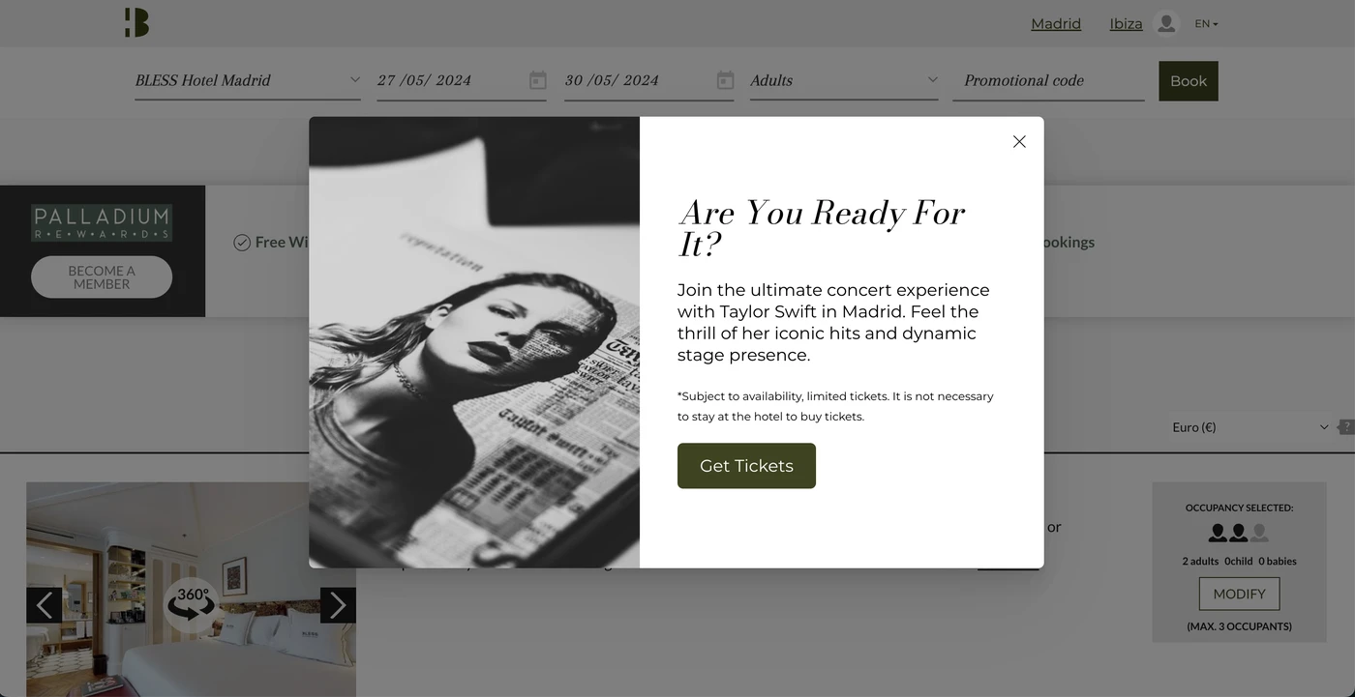1355x697 pixels.
Task: Focus the Promotional code field
Action: (x=1048, y=80)
